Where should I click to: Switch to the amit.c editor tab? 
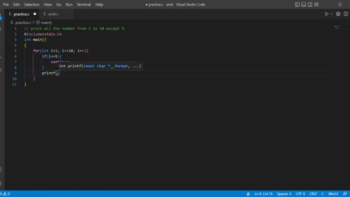(x=53, y=14)
